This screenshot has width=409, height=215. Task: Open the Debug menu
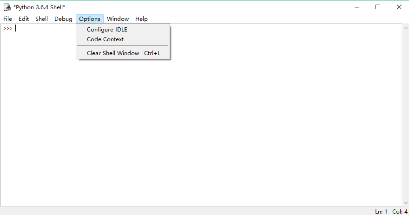(x=63, y=19)
